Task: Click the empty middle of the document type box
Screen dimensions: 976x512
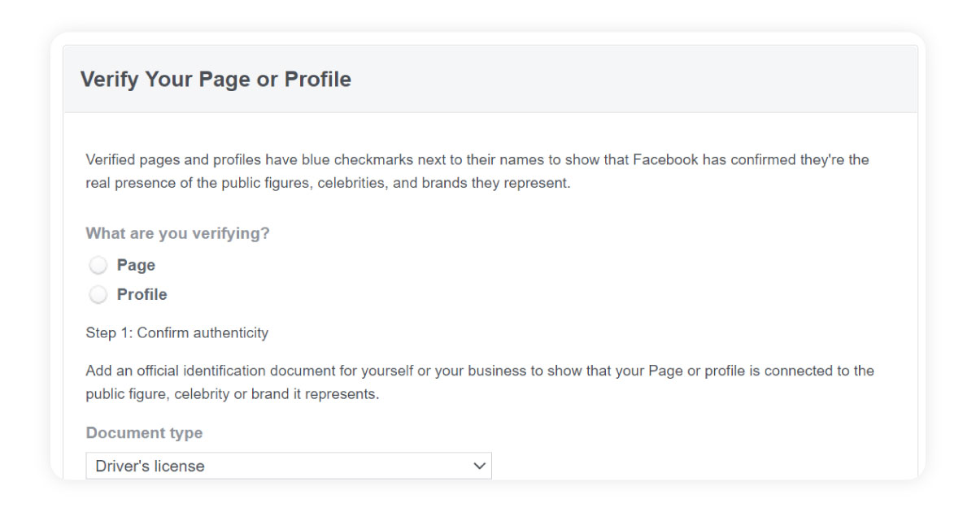Action: [338, 466]
